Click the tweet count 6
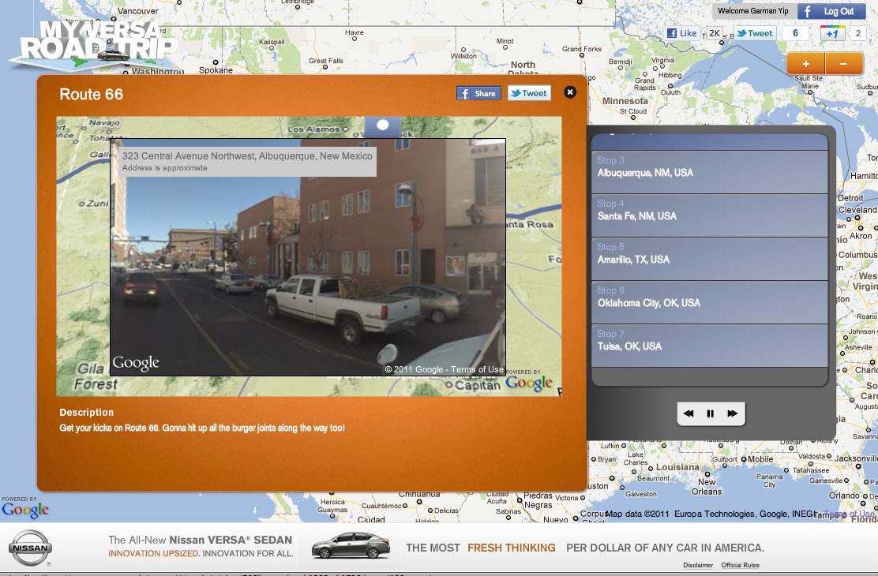Image resolution: width=878 pixels, height=576 pixels. pos(795,33)
